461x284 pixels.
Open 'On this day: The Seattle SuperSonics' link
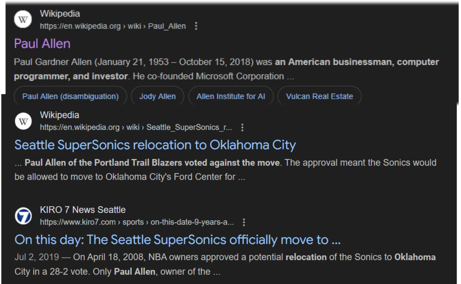[x=177, y=240]
